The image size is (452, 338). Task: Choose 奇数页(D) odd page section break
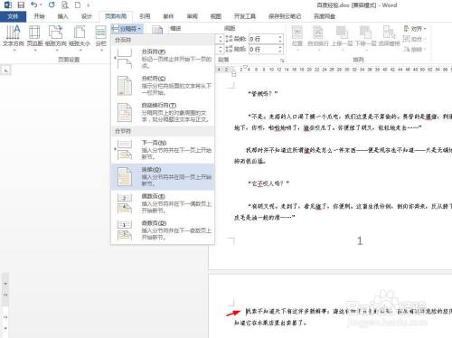[x=163, y=230]
